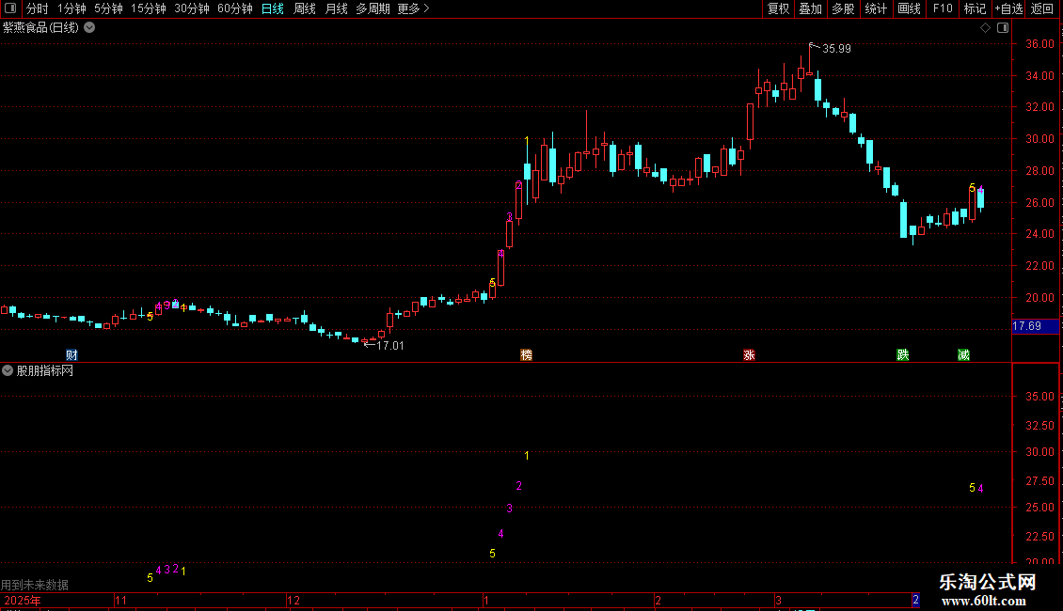Open 多股 multi-stock view
This screenshot has height=611, width=1063.
(x=843, y=8)
